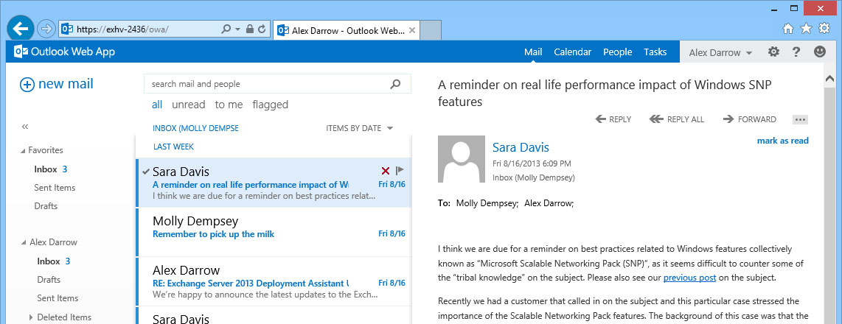
Task: Delete Sara Davis message with red X
Action: pyautogui.click(x=385, y=171)
